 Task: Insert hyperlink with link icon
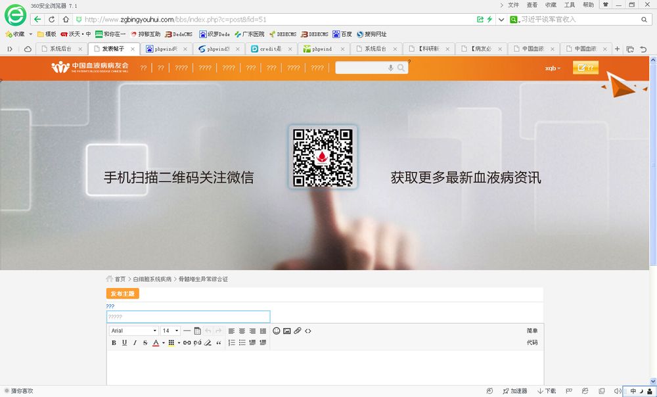click(x=187, y=342)
